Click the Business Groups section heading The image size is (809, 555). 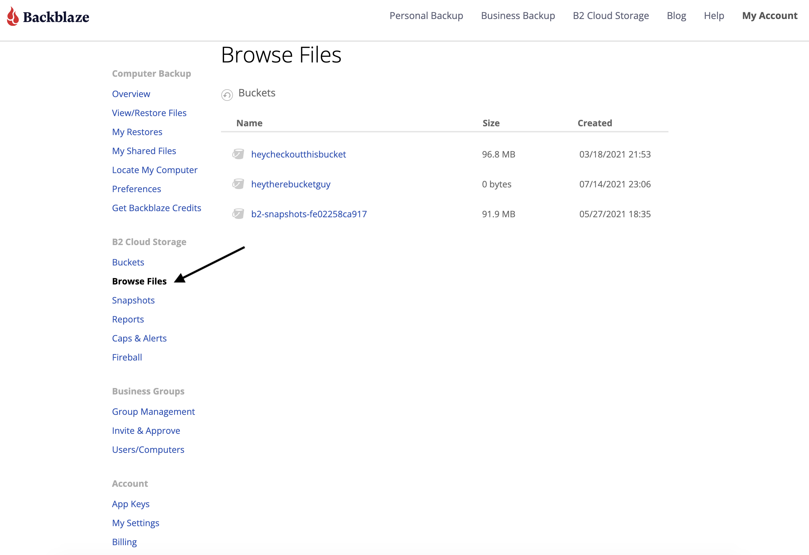click(148, 391)
